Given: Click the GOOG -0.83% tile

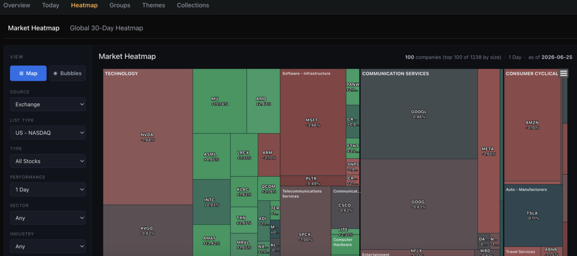Looking at the screenshot, I should (419, 204).
